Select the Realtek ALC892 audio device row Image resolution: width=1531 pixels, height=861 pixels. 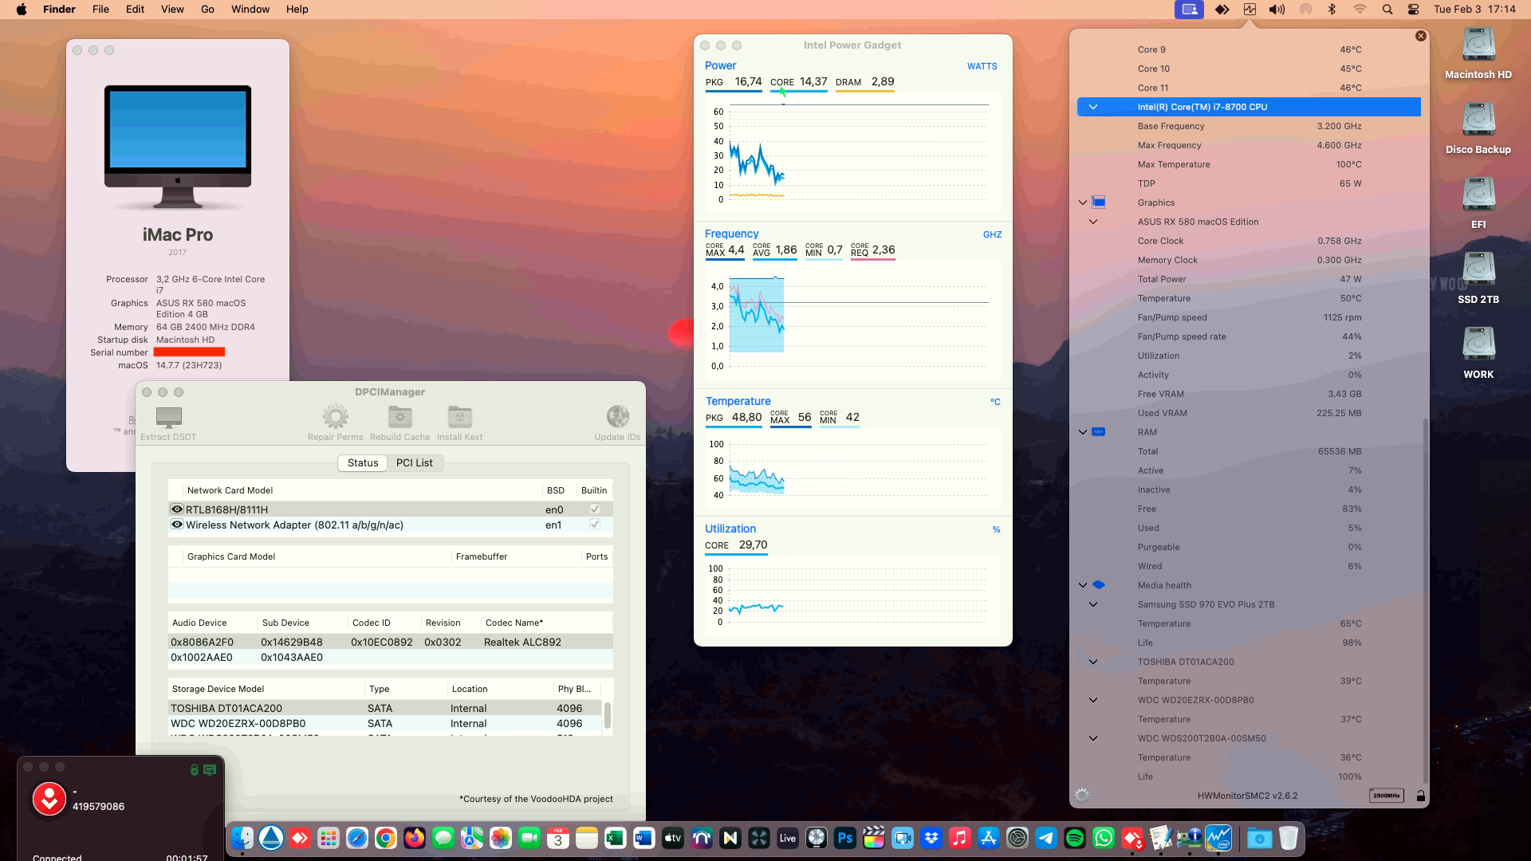(391, 642)
